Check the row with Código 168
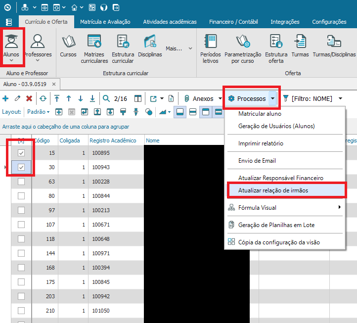 click(x=21, y=268)
